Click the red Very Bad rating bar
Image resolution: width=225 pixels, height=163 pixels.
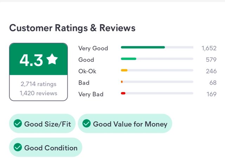coord(157,93)
